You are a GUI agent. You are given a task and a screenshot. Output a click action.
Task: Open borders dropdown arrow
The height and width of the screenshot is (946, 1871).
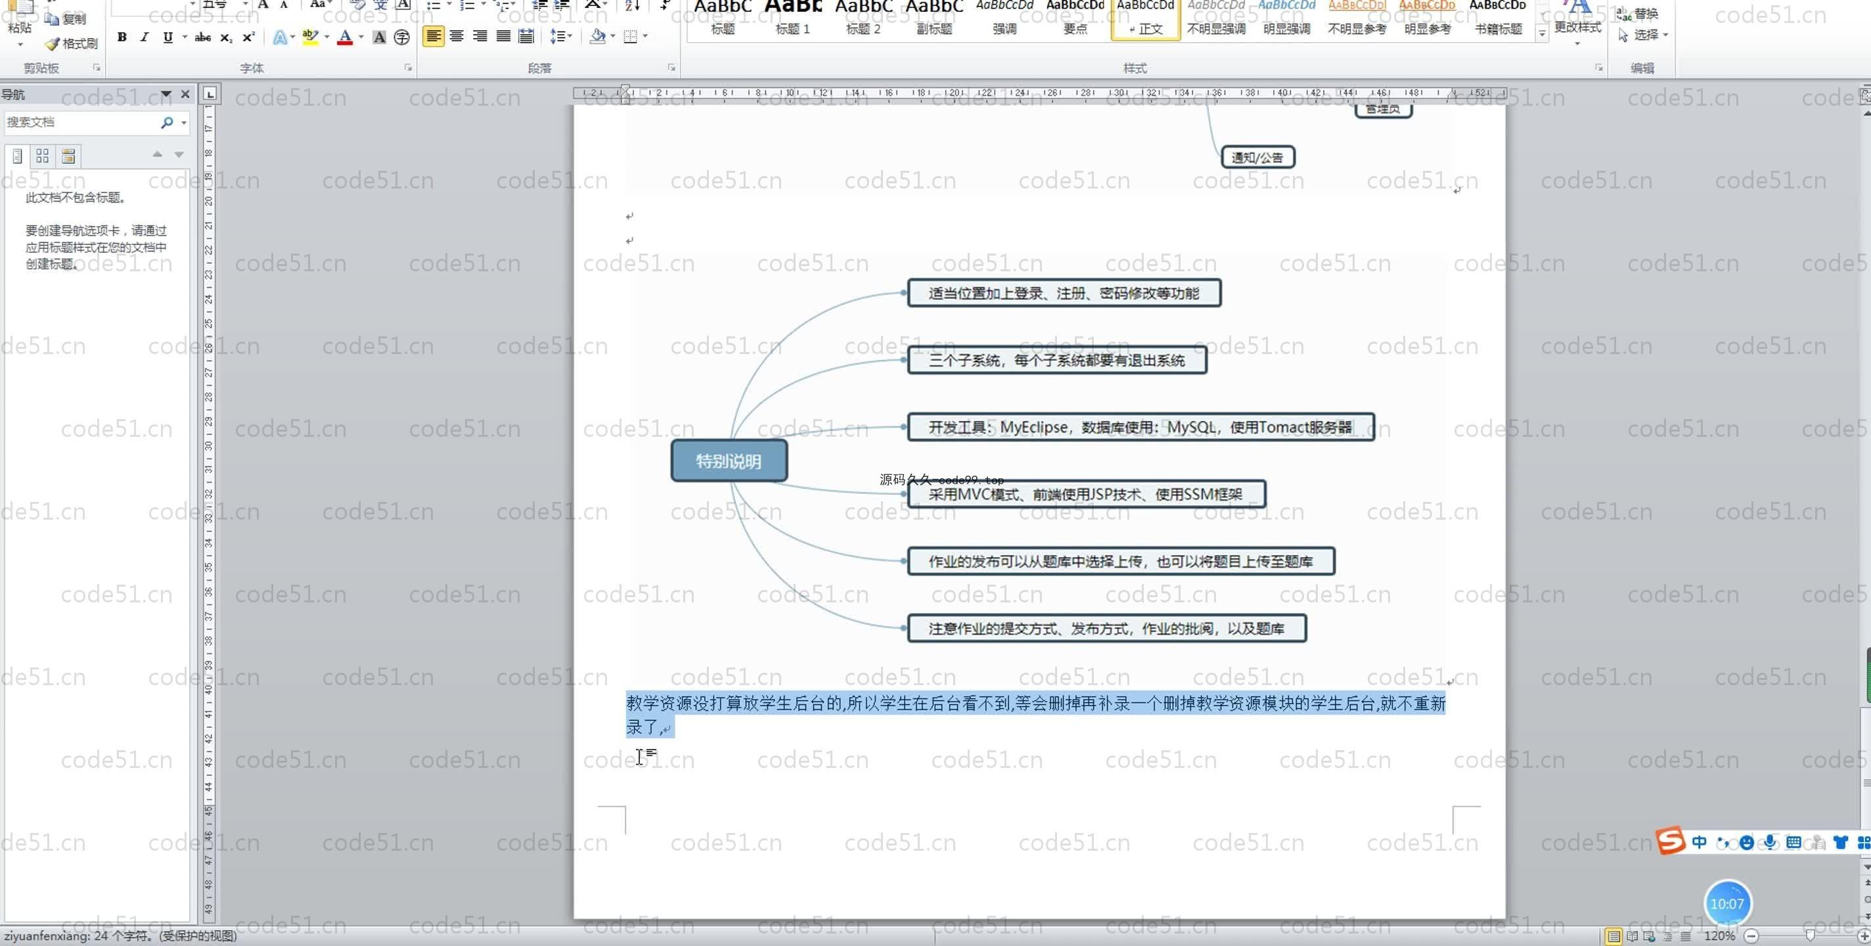(646, 35)
